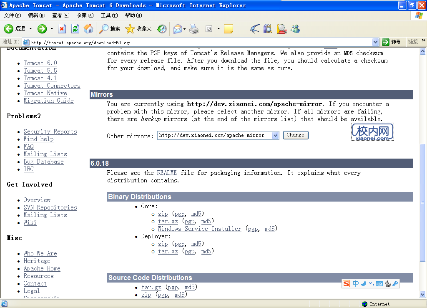Open the mirrors selection dropdown
The width and height of the screenshot is (427, 308).
pos(276,135)
